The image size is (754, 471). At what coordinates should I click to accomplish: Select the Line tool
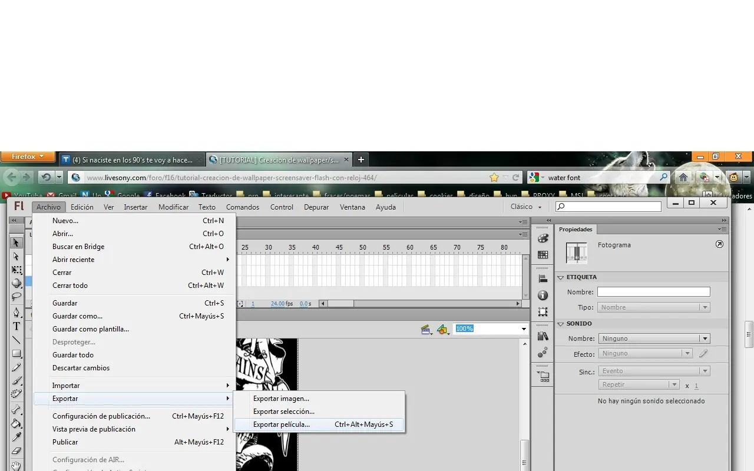pyautogui.click(x=16, y=340)
